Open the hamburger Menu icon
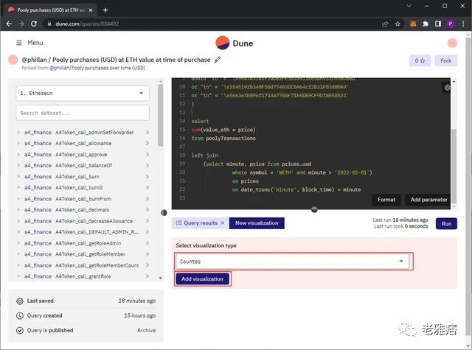This screenshot has height=350, width=472. tap(19, 43)
